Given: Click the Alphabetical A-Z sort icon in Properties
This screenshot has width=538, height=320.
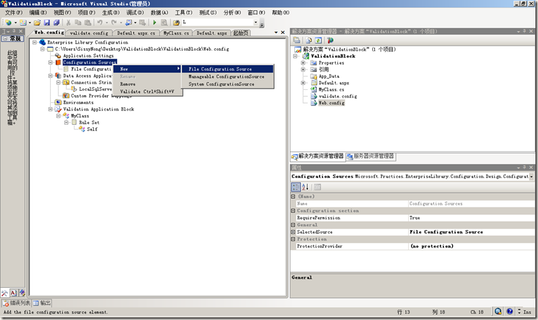Looking at the screenshot, I should (305, 187).
